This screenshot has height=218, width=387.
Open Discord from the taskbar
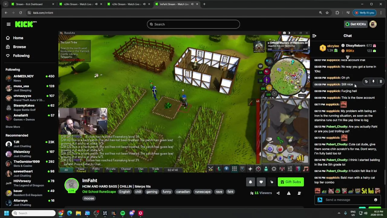pos(132,213)
